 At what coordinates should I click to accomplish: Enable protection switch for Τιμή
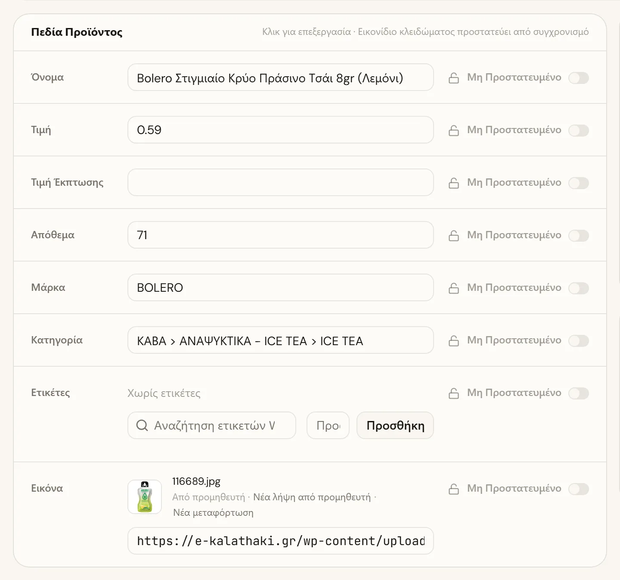click(579, 131)
